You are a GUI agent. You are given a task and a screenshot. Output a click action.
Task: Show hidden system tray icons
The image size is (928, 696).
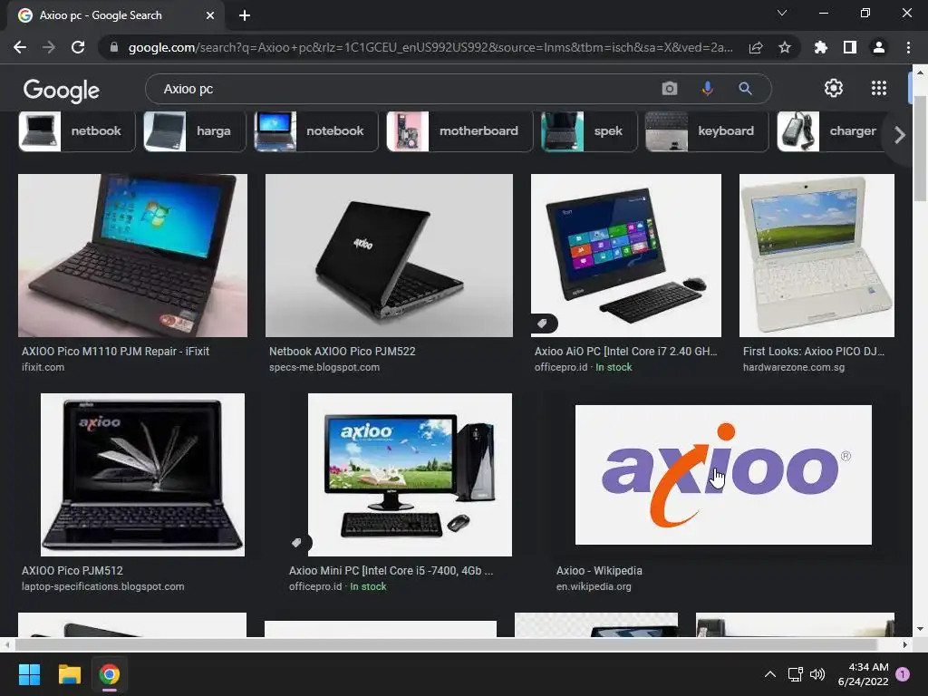point(770,674)
